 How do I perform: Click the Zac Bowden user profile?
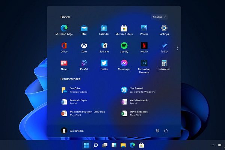click(x=72, y=130)
